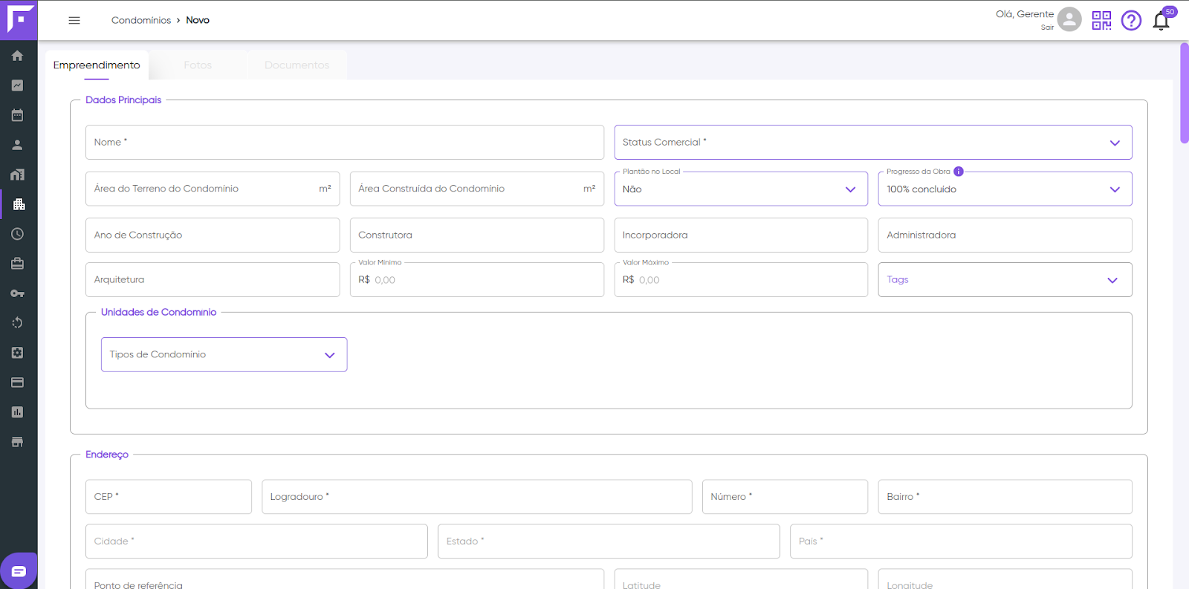Open the storefront sidebar icon
This screenshot has width=1189, height=589.
click(17, 442)
